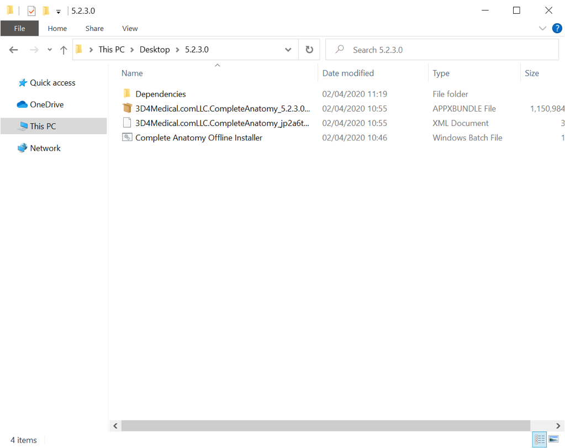The width and height of the screenshot is (565, 448).
Task: Select OneDrive in navigation pane
Action: pos(47,104)
